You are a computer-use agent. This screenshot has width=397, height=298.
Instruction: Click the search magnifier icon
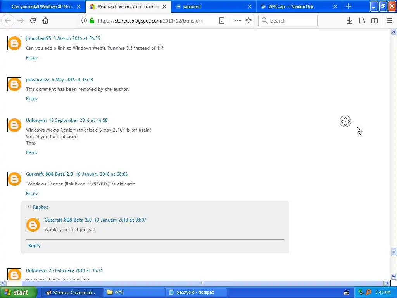coord(264,21)
